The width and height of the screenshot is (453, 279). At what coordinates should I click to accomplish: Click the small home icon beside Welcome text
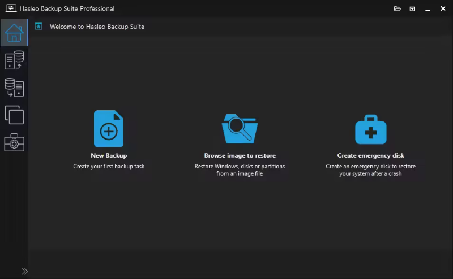click(x=39, y=26)
